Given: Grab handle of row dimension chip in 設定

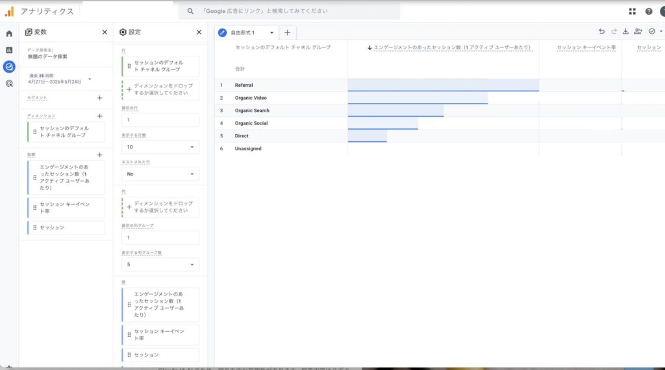Looking at the screenshot, I should click(x=129, y=66).
